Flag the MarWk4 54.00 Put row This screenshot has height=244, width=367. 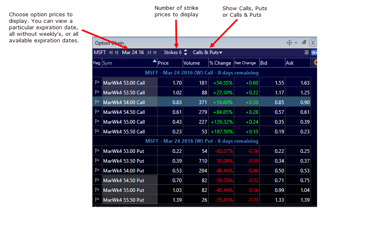pyautogui.click(x=97, y=170)
